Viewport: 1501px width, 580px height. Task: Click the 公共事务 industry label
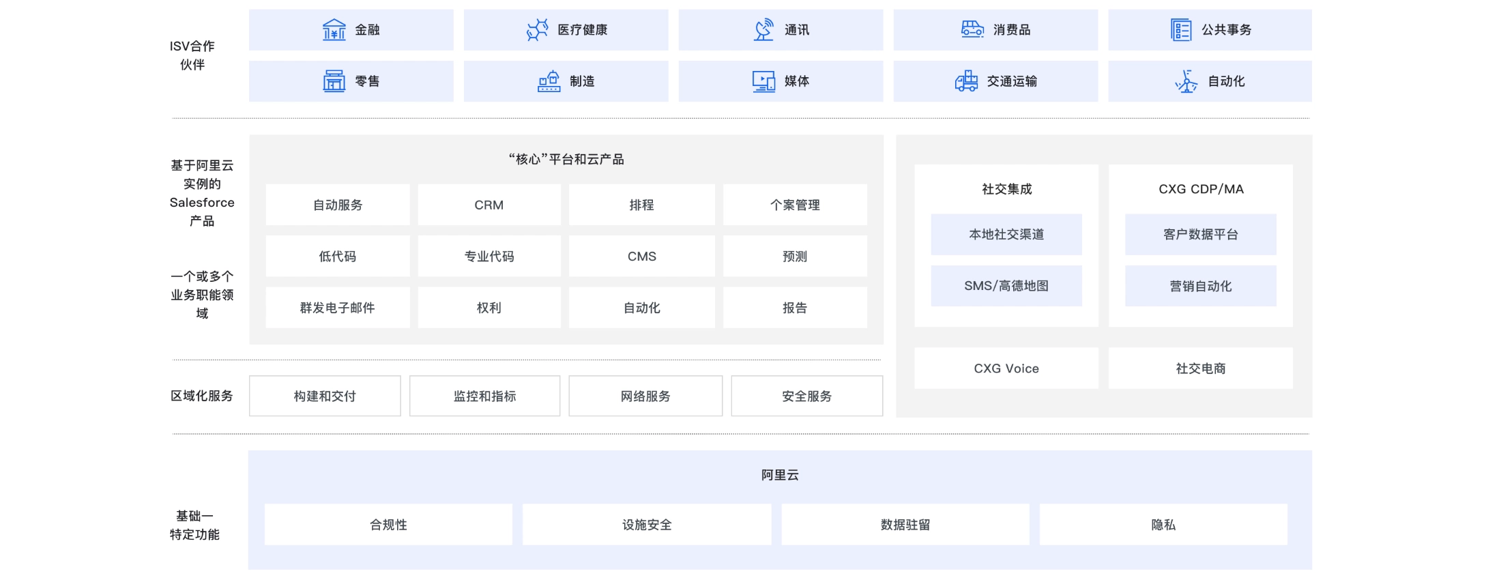(1226, 30)
